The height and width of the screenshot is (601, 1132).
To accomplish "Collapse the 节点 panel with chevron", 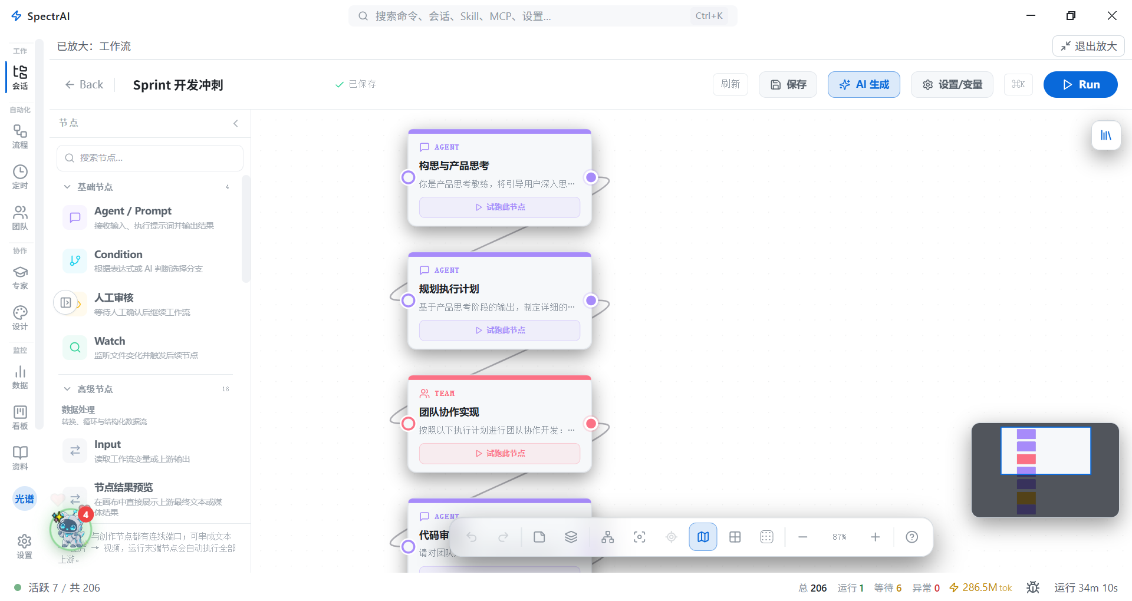I will coord(236,123).
